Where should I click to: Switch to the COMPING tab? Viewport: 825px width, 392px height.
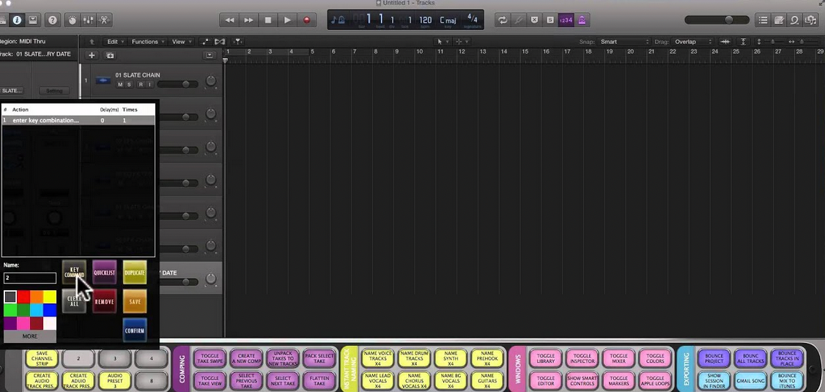[182, 369]
